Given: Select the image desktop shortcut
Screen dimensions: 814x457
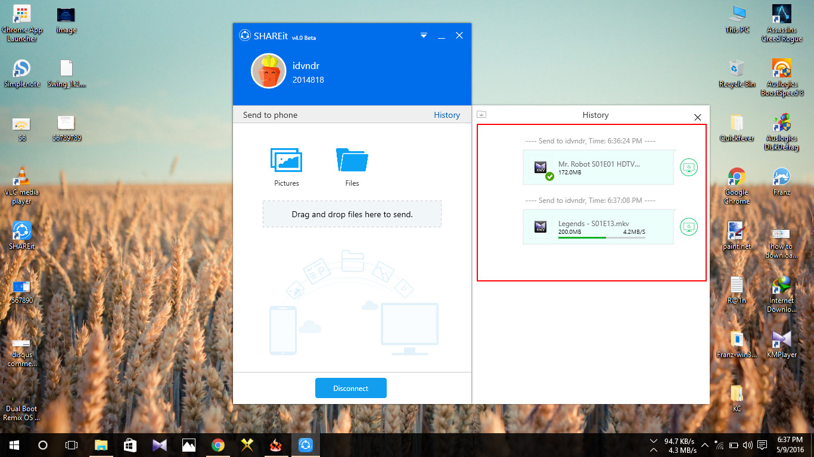Looking at the screenshot, I should tap(66, 20).
